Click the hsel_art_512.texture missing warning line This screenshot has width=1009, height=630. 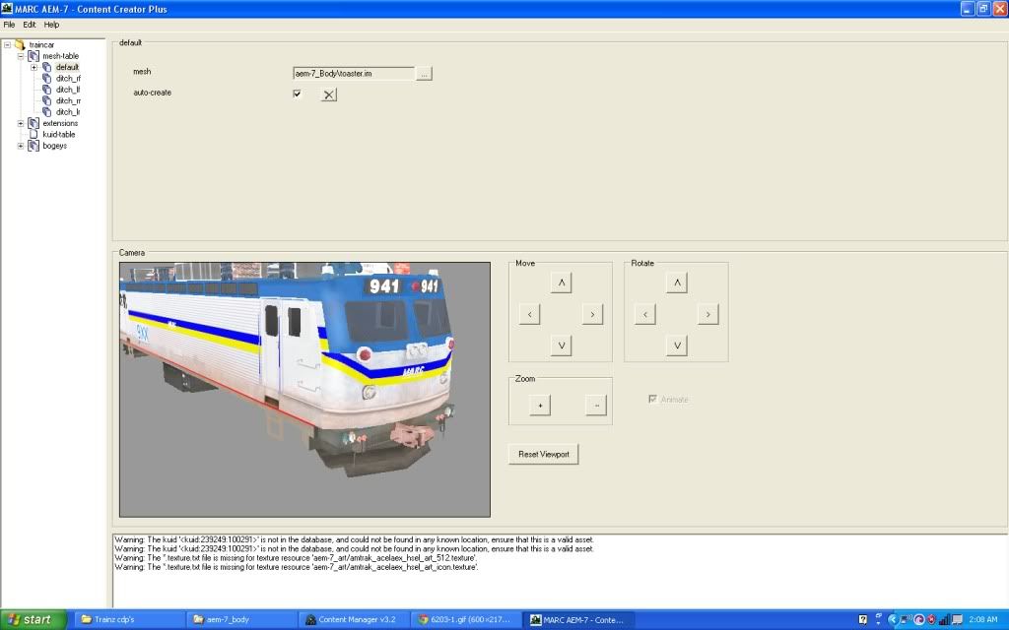point(296,558)
